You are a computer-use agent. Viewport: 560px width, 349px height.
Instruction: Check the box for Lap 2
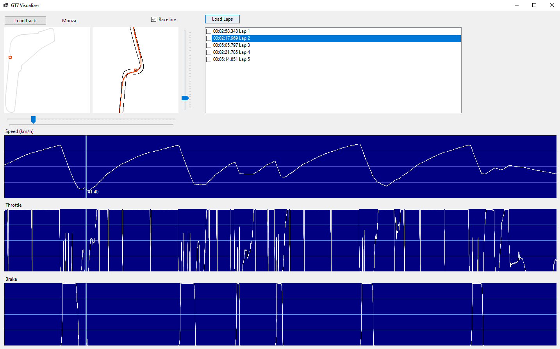pyautogui.click(x=209, y=38)
